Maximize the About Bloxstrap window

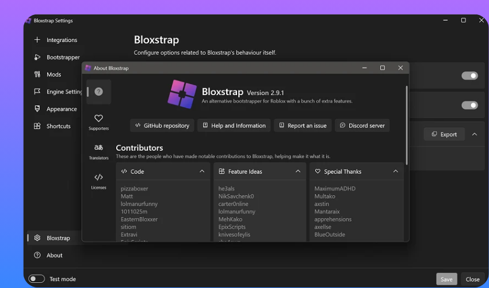383,68
